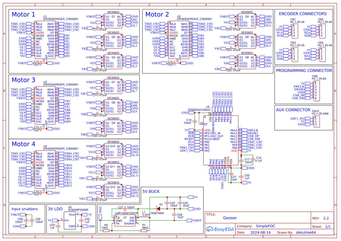
Task: Select the SimpleFOC company field
Action: pyautogui.click(x=265, y=226)
